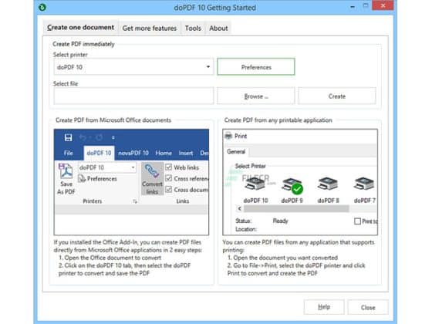Click the Links group label
The height and width of the screenshot is (324, 432).
(x=182, y=201)
